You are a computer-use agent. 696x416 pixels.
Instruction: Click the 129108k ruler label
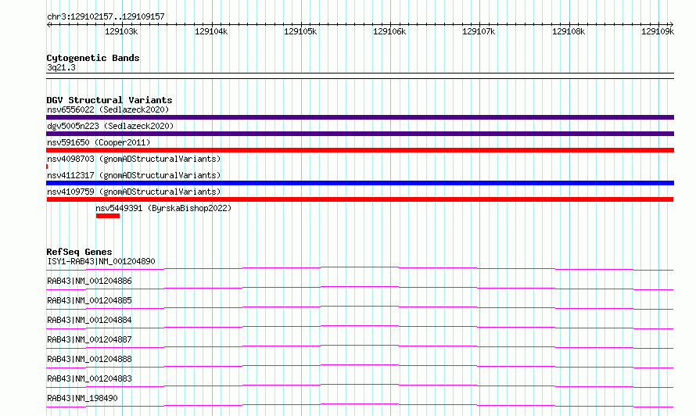[569, 31]
